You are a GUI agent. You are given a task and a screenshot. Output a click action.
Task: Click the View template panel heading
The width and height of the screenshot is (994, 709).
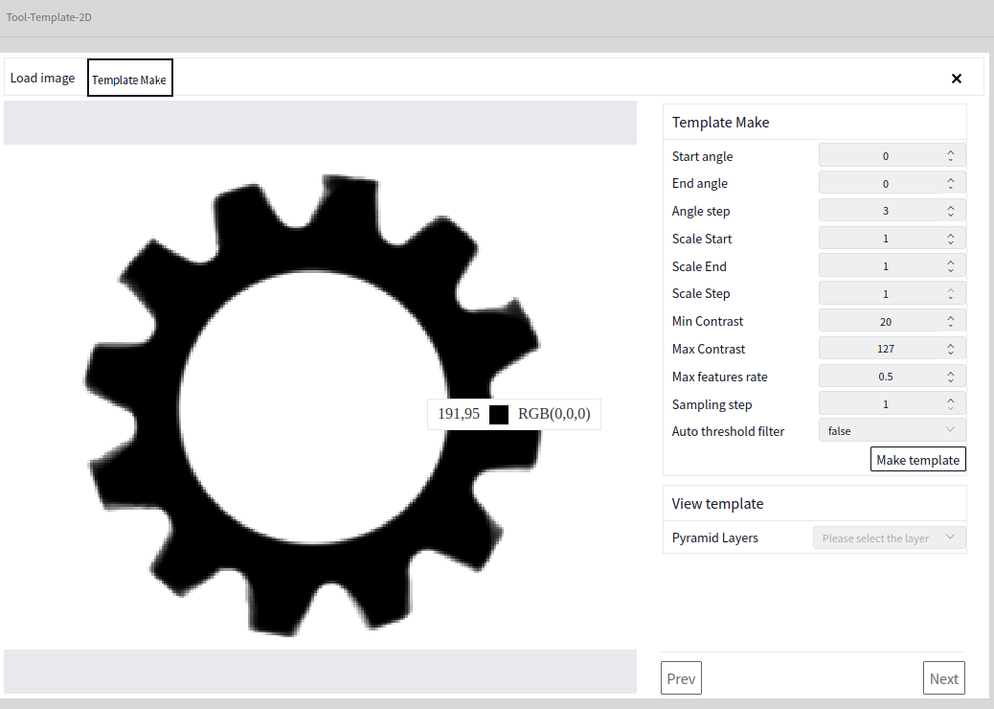point(717,504)
